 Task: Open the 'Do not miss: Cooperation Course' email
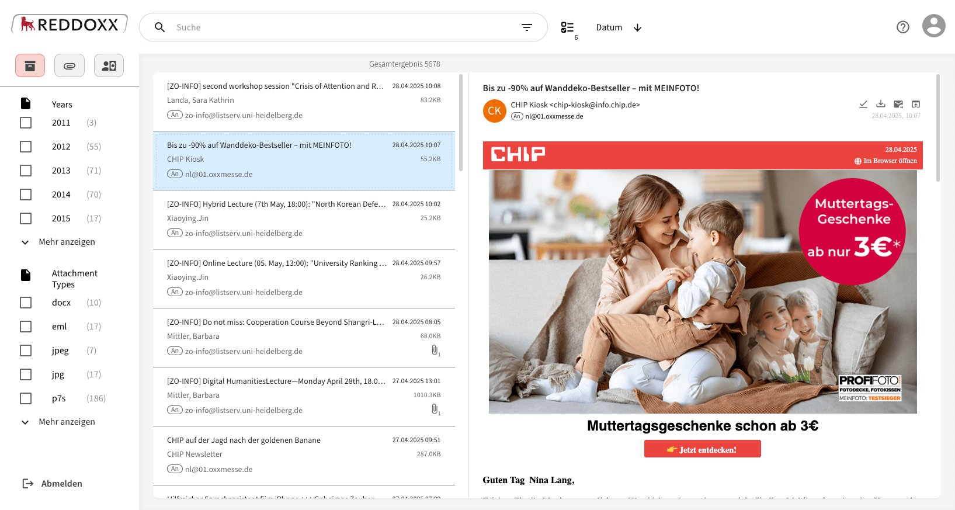click(x=304, y=338)
